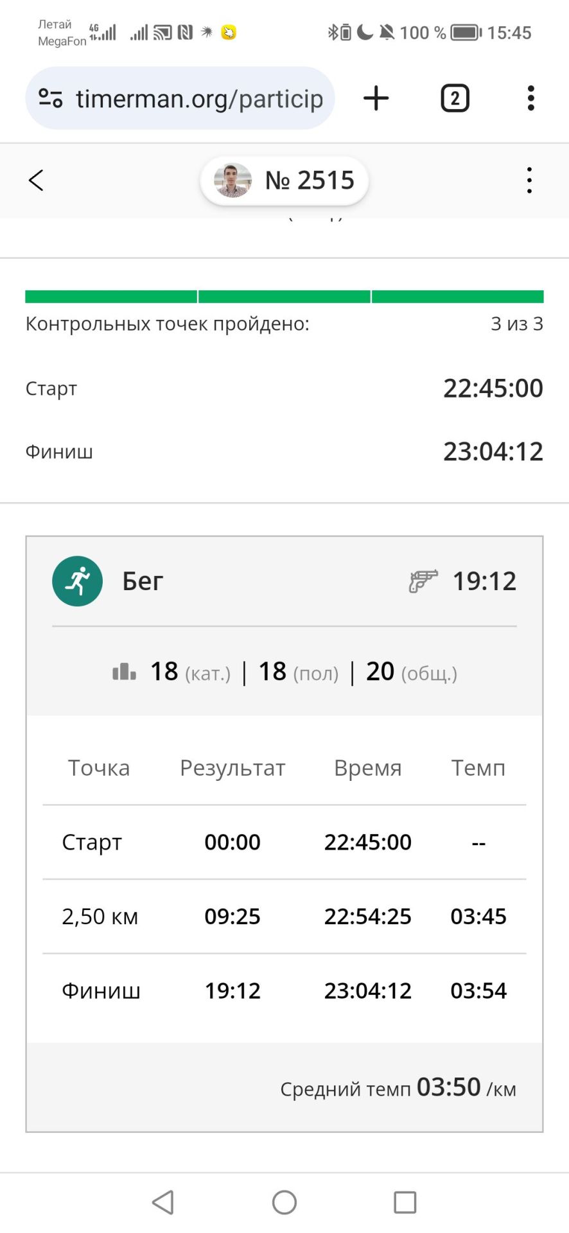Tap the participant avatar photo

click(232, 180)
